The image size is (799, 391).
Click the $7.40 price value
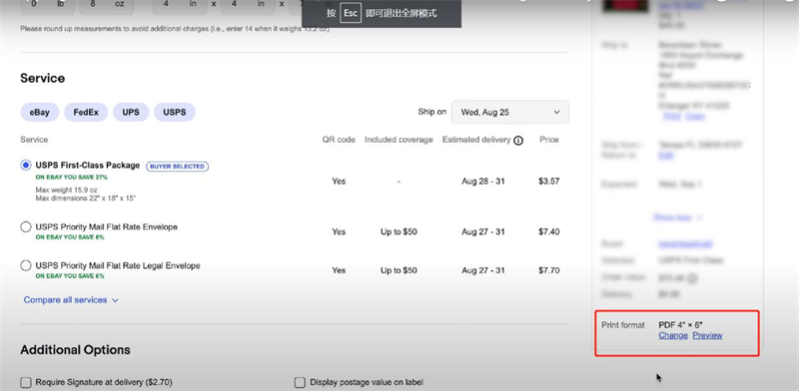[548, 232]
